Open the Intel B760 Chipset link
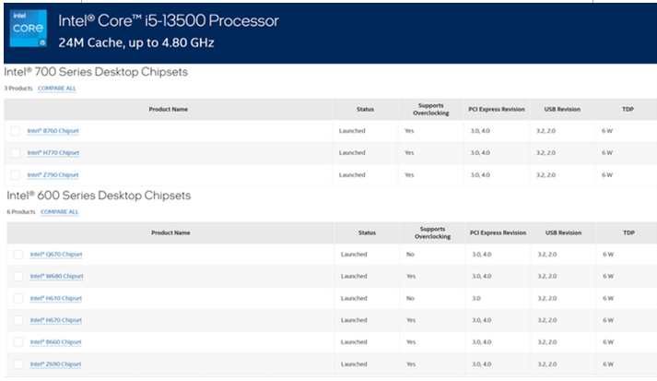This screenshot has width=657, height=381. [53, 131]
